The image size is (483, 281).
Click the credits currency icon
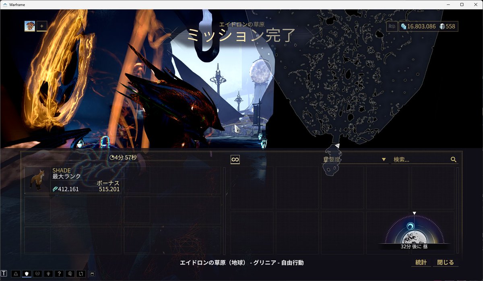point(403,27)
